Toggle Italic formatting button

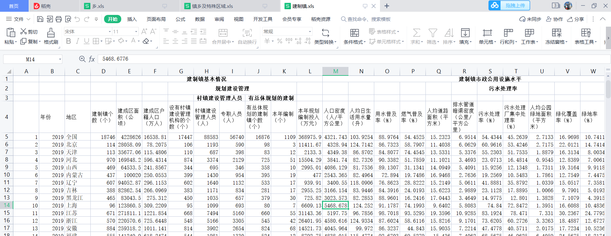click(x=77, y=41)
